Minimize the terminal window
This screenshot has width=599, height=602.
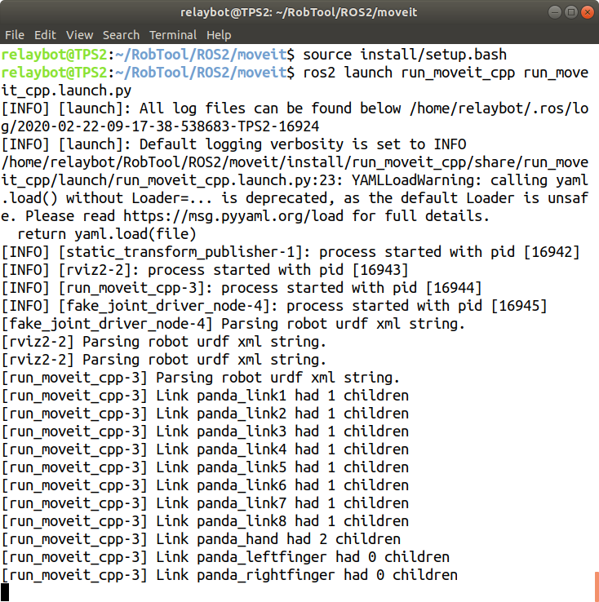554,12
